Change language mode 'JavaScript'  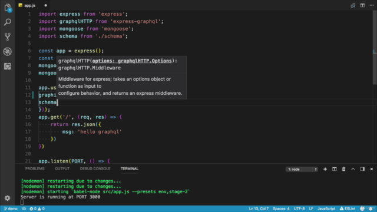coord(326,208)
